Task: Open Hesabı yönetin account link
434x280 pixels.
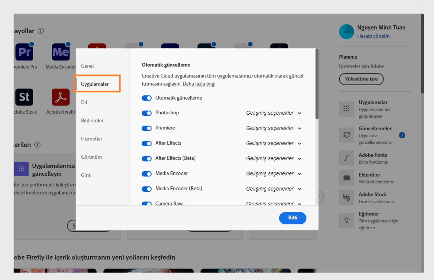Action: [x=374, y=36]
